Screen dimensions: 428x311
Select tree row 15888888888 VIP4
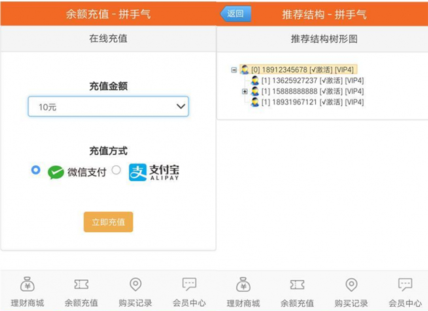[308, 91]
